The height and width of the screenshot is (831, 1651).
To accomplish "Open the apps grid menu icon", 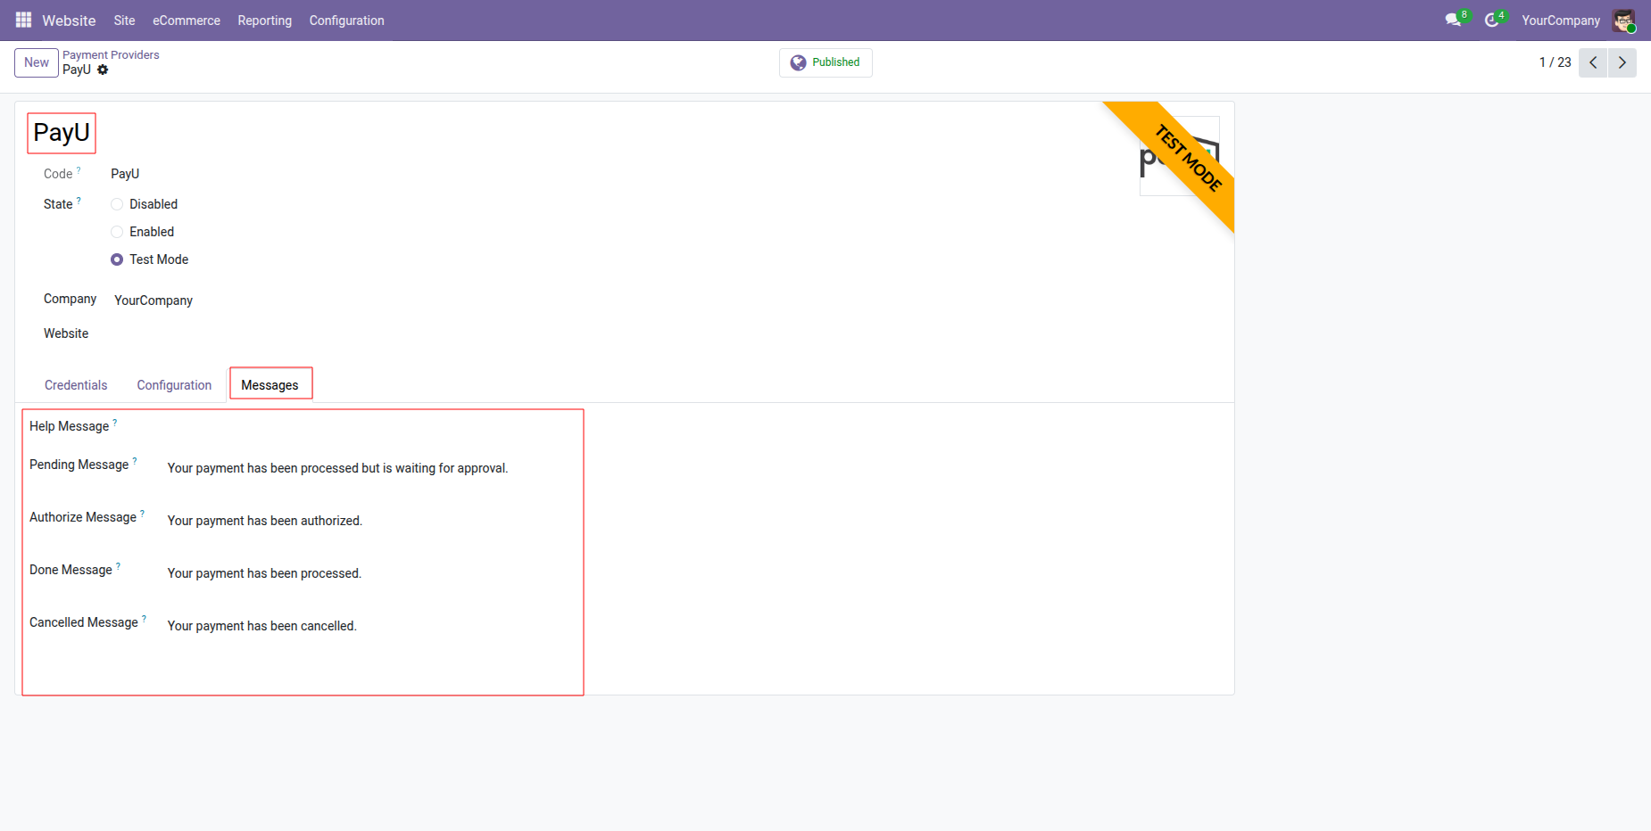I will pyautogui.click(x=23, y=20).
